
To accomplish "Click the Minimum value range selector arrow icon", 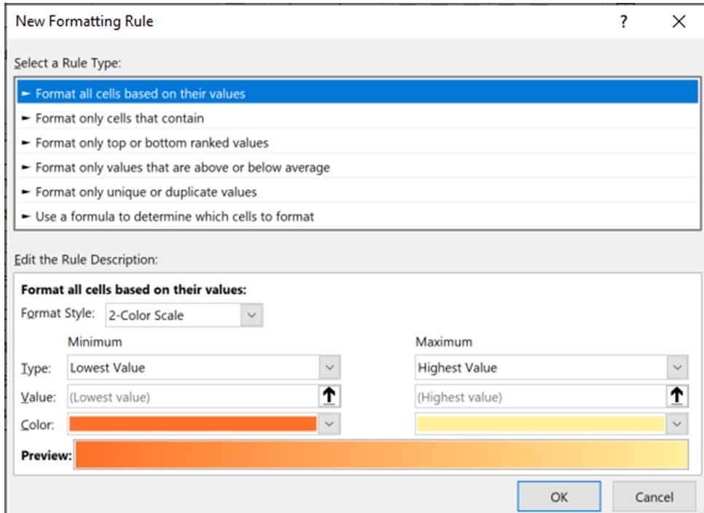I will click(x=330, y=397).
